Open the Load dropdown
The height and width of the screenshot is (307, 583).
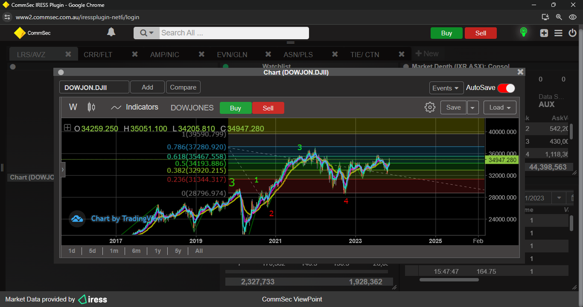point(500,107)
